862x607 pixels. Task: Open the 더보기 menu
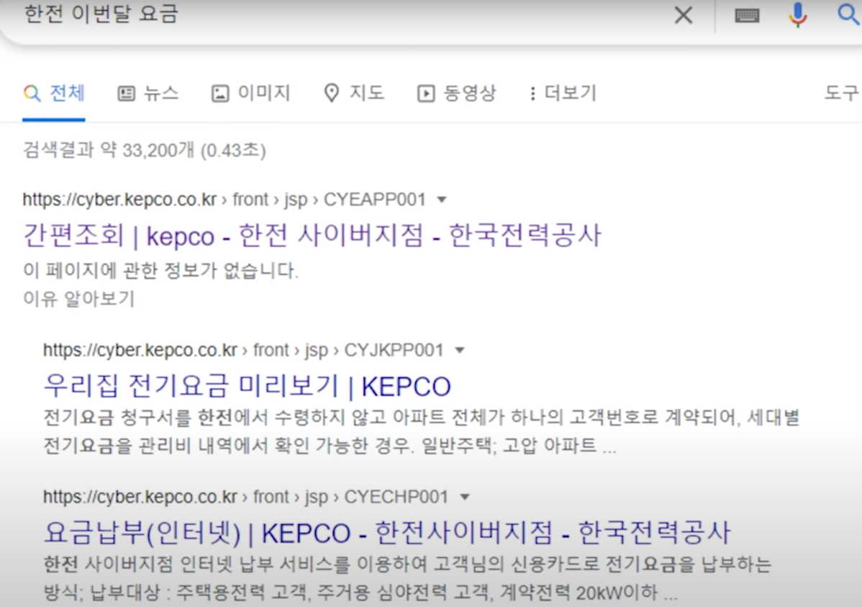[563, 93]
